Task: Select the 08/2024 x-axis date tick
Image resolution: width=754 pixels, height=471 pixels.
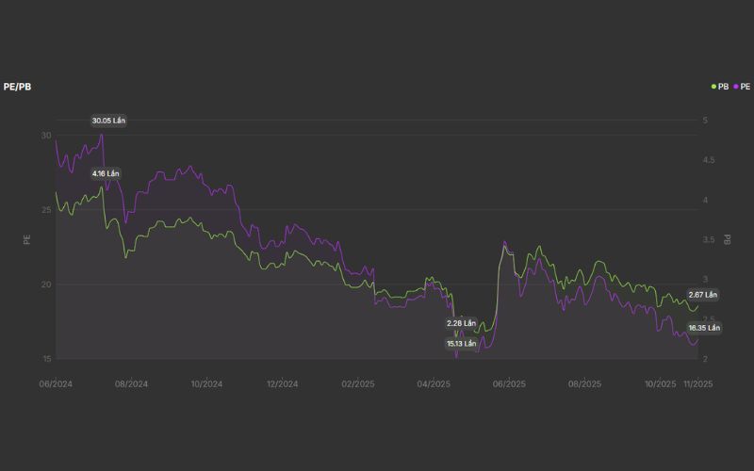Action: point(132,384)
